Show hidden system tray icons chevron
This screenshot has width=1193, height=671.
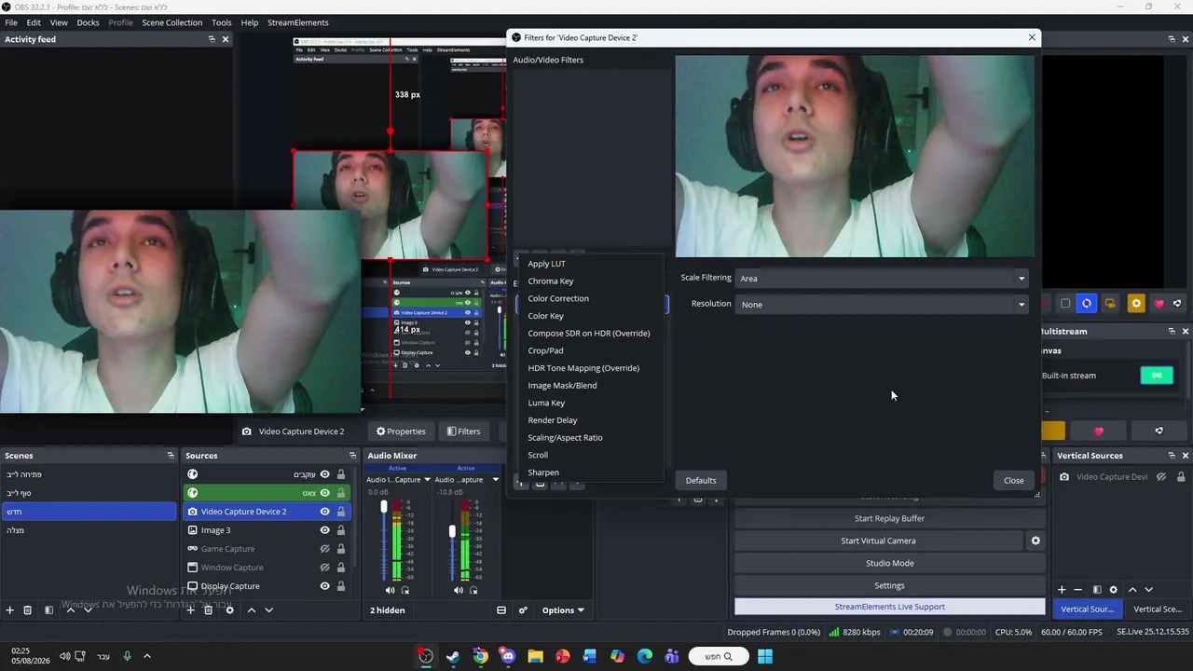pos(147,656)
